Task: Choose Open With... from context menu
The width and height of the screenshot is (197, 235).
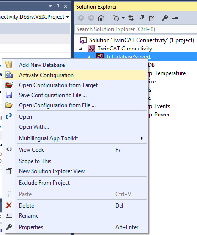Action: click(x=75, y=127)
